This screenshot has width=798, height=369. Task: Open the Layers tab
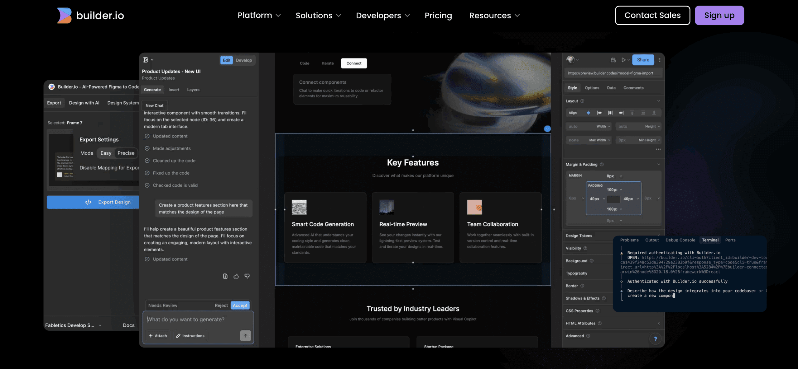tap(193, 90)
